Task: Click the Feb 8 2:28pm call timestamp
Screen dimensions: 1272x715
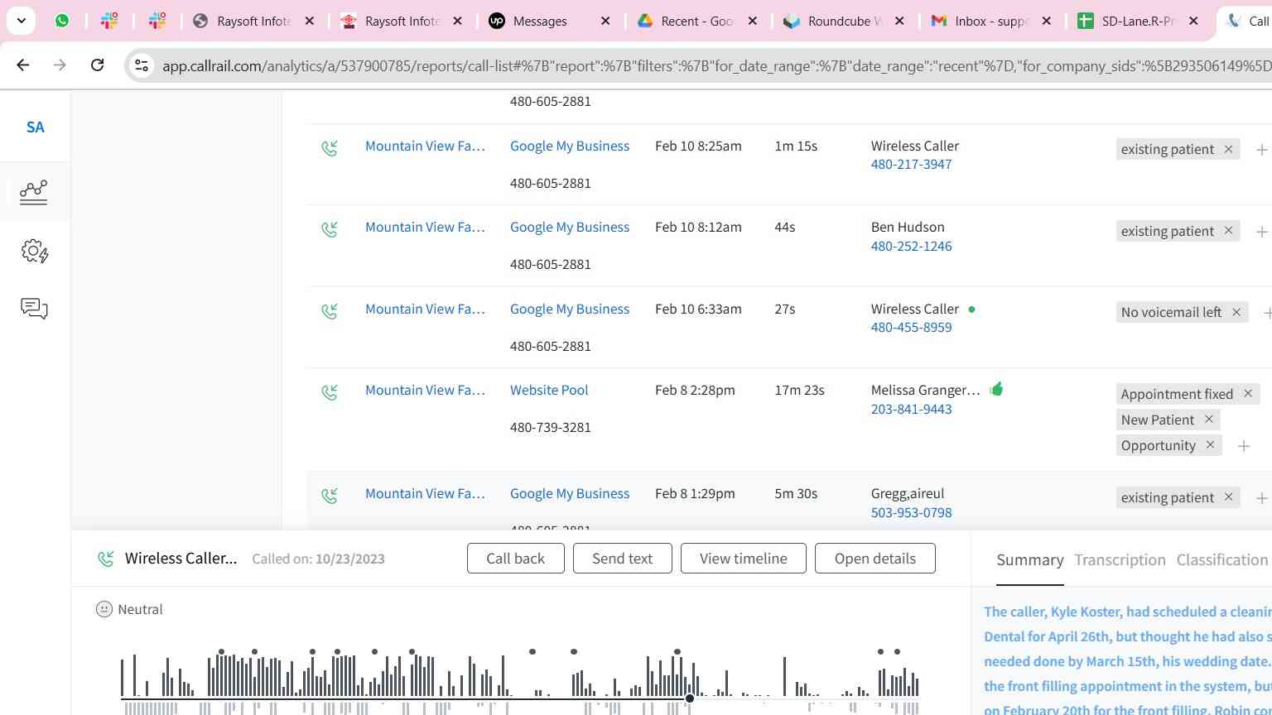Action: pyautogui.click(x=695, y=390)
